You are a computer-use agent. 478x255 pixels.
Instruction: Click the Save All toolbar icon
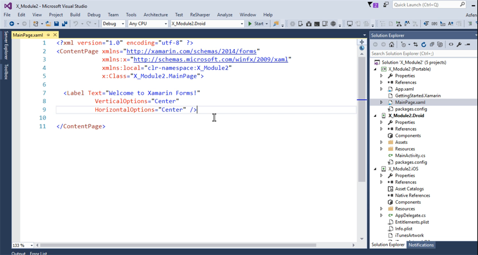[x=63, y=24]
